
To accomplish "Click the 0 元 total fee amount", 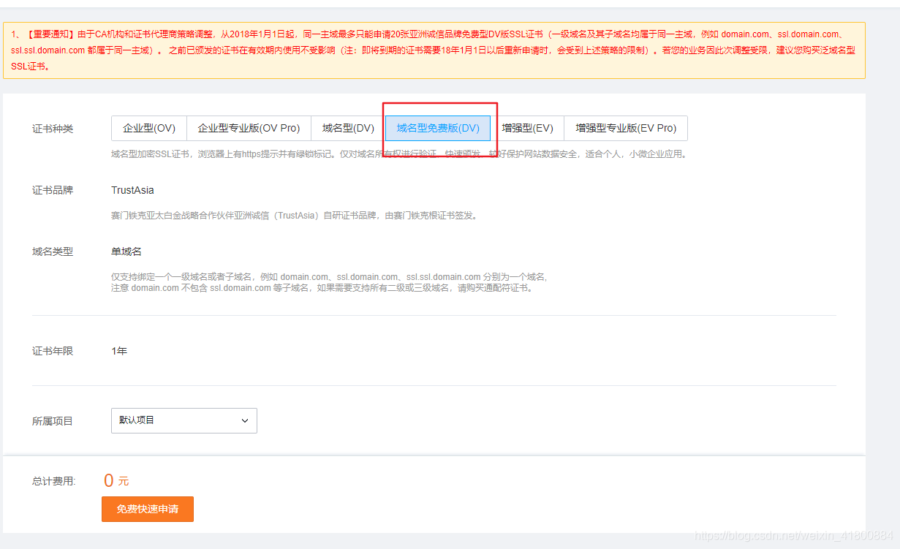I will point(114,480).
